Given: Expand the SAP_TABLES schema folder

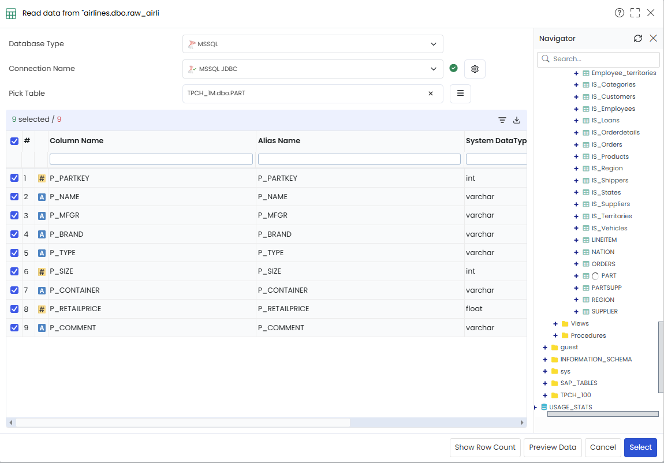Looking at the screenshot, I should coord(545,383).
